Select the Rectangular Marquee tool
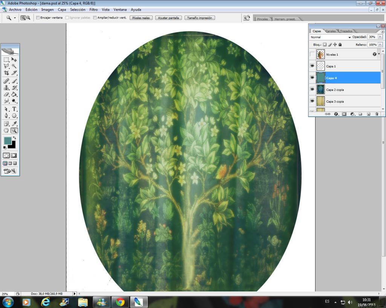Viewport: 386px width, 308px height. (6, 60)
